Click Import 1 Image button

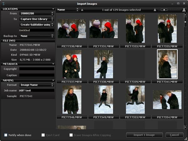(144, 135)
